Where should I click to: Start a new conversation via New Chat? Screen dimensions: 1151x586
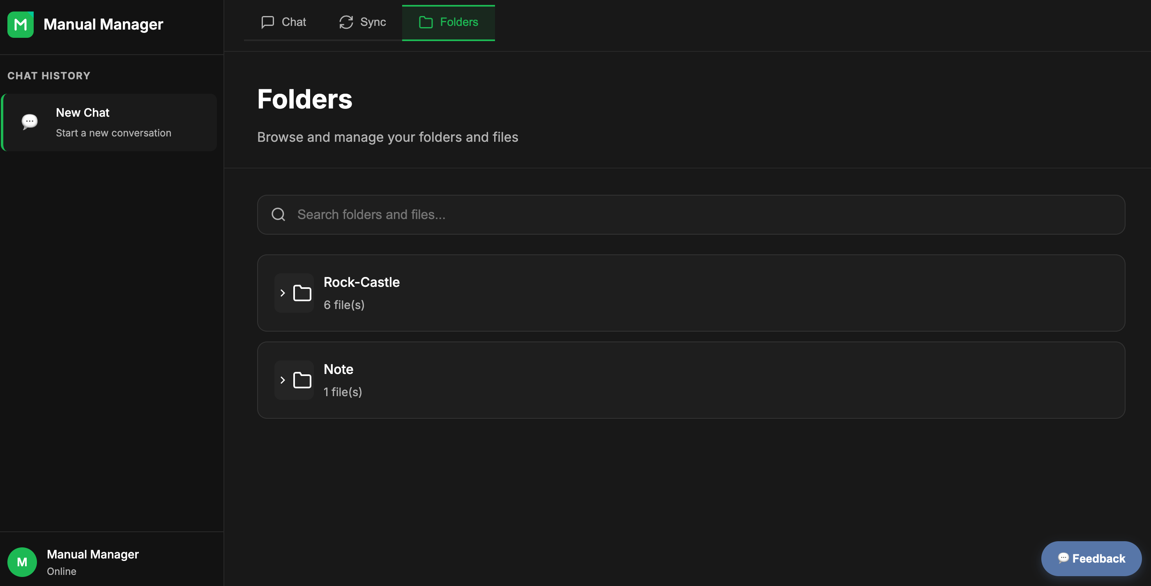pyautogui.click(x=109, y=122)
